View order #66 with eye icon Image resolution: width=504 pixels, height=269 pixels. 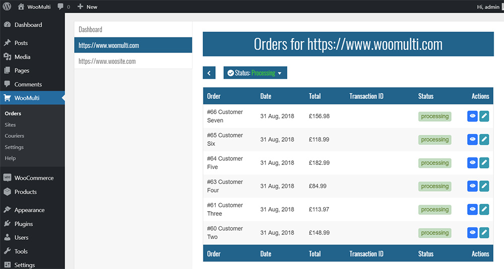(x=472, y=116)
